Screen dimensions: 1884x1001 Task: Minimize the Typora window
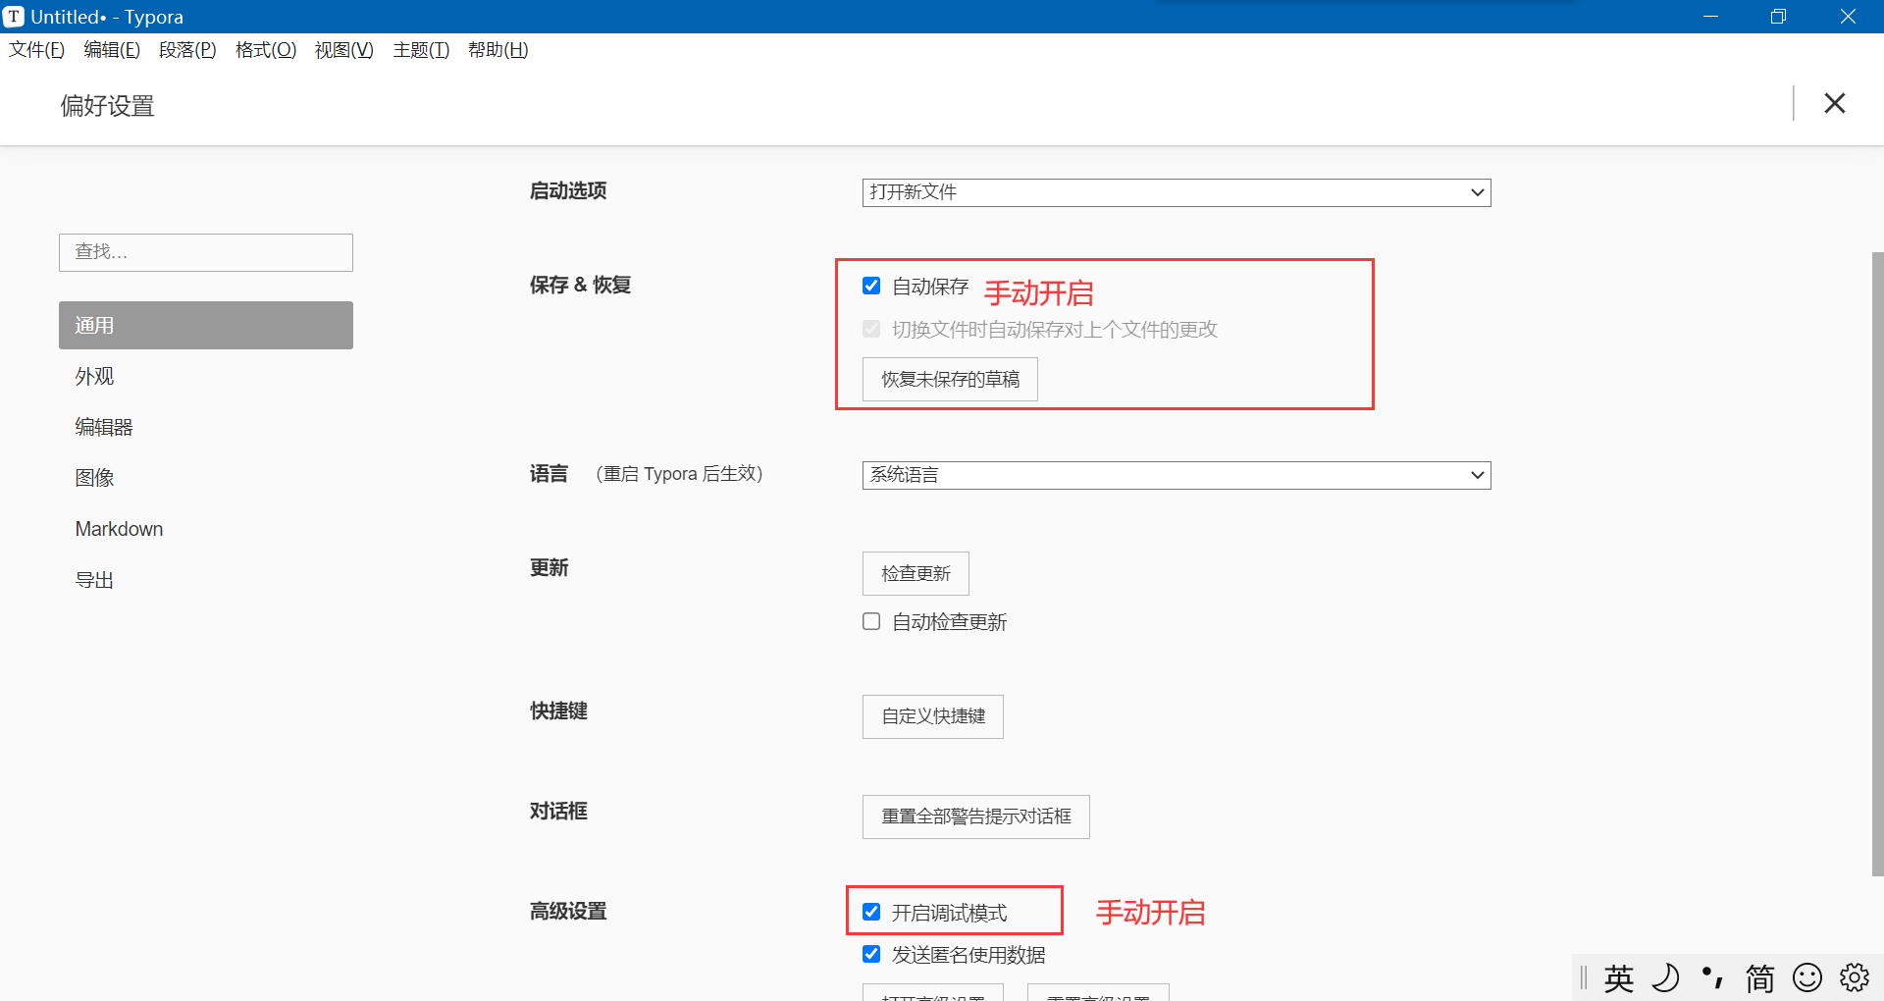(x=1710, y=17)
